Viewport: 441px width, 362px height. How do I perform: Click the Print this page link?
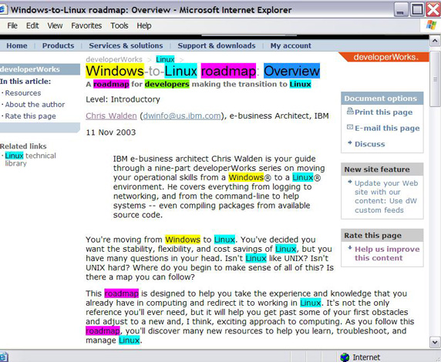click(x=384, y=112)
